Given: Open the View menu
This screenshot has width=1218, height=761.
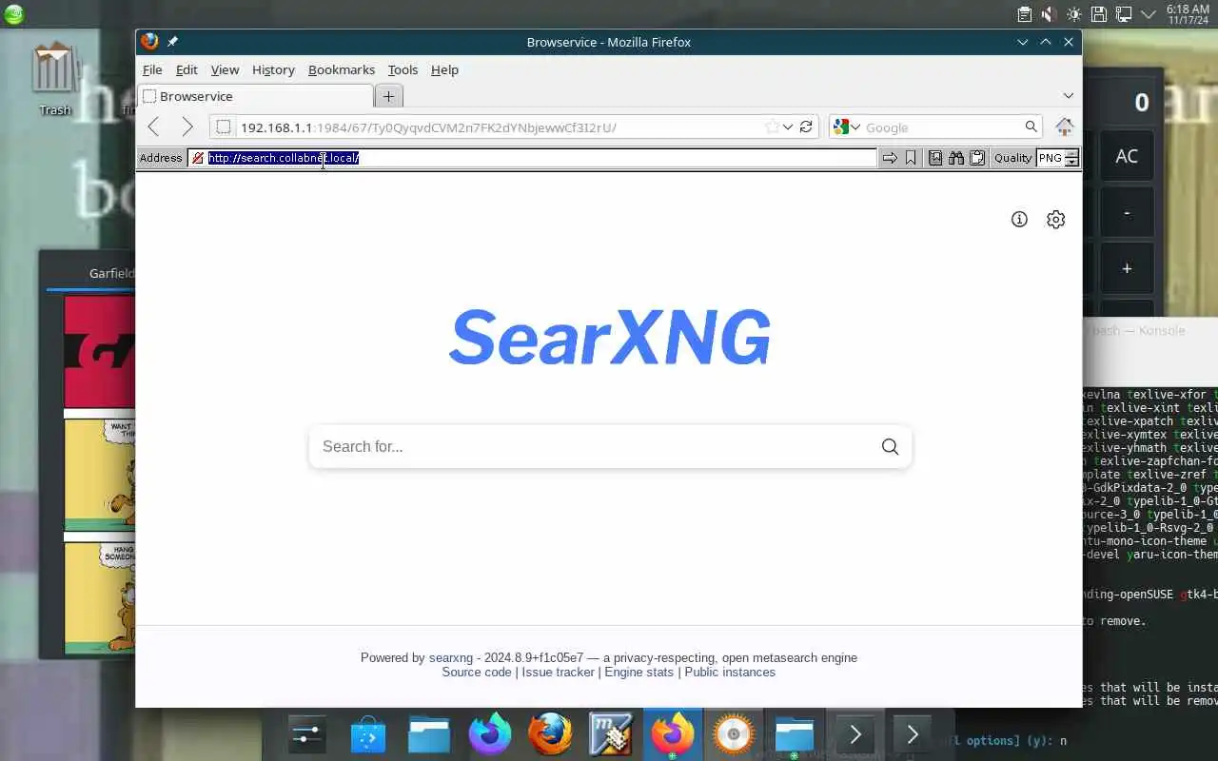Looking at the screenshot, I should (x=225, y=69).
